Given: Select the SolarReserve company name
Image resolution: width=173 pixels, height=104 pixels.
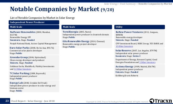Looking at the screenshot, I should [x=123, y=51].
